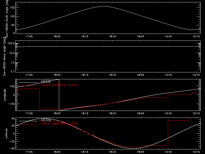The image size is (205, 154).
Task: Click the 100.0 tick on Moon angle axis
Action: (11, 43)
